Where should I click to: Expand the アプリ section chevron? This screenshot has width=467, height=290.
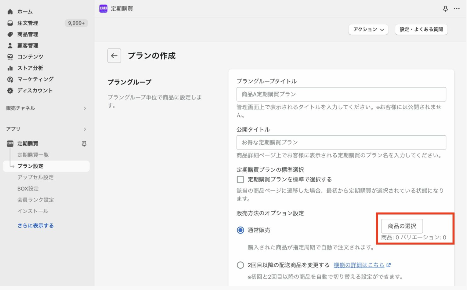[85, 129]
